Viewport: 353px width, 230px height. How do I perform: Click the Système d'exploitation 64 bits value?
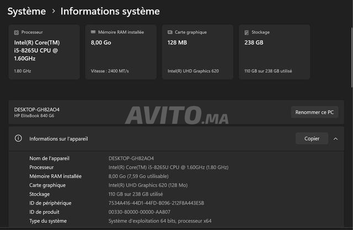click(160, 221)
